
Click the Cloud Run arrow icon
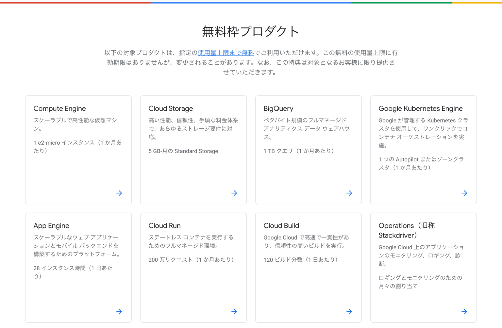pyautogui.click(x=234, y=311)
